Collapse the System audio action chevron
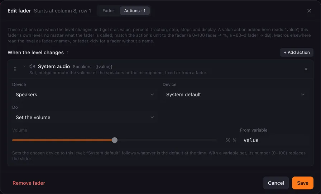 pyautogui.click(x=24, y=66)
